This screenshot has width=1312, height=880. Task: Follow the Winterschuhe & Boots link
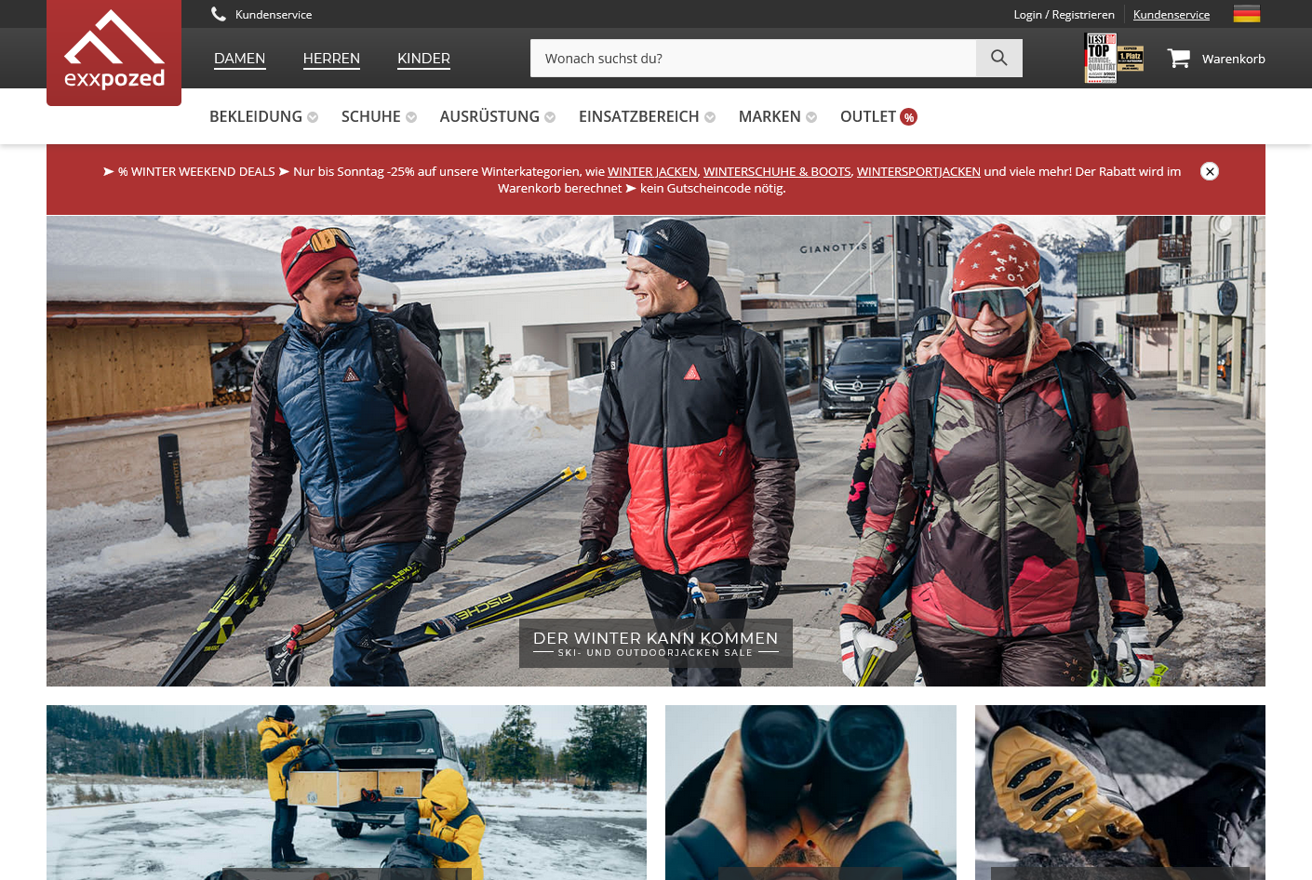(776, 172)
